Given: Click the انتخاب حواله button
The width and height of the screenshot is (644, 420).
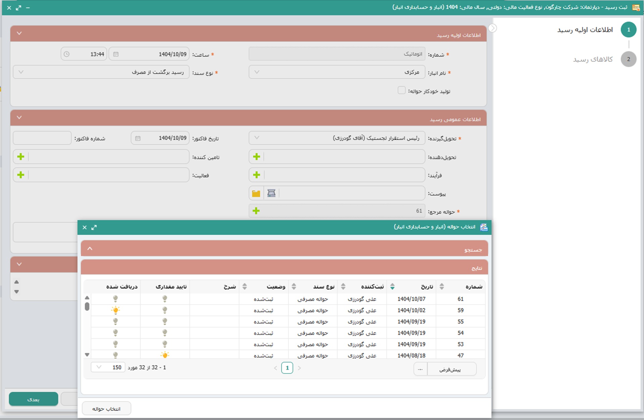Looking at the screenshot, I should (106, 409).
